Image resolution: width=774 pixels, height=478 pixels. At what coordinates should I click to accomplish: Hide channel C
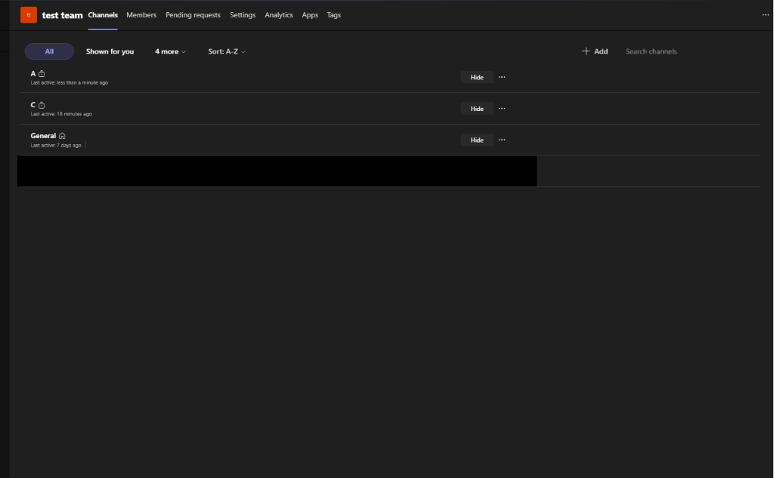click(x=477, y=109)
